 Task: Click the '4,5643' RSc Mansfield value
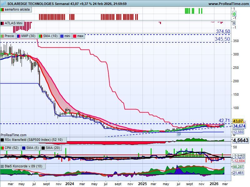(x=241, y=140)
